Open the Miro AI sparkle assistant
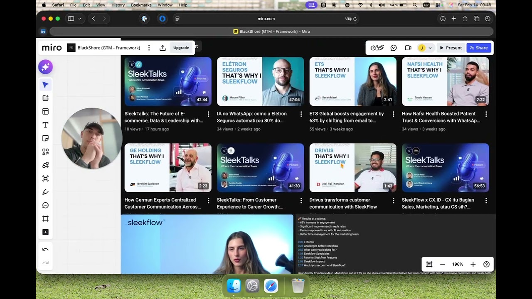This screenshot has width=532, height=299. [45, 67]
